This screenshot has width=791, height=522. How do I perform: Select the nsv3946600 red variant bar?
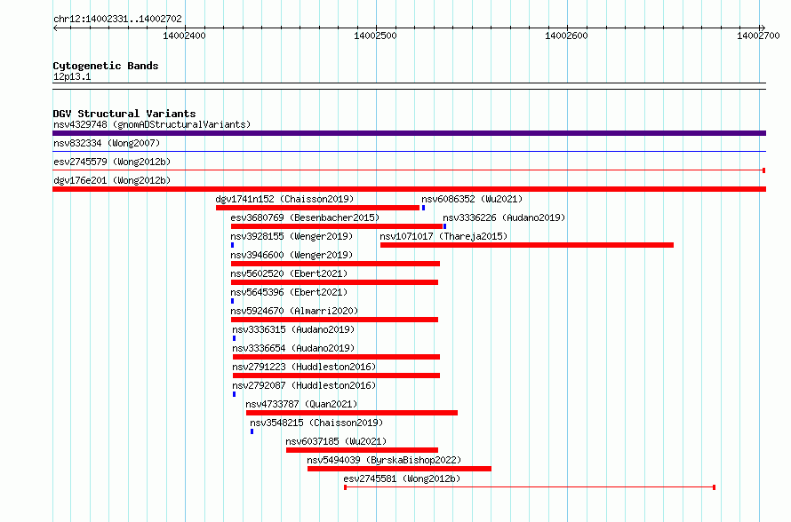pyautogui.click(x=335, y=264)
